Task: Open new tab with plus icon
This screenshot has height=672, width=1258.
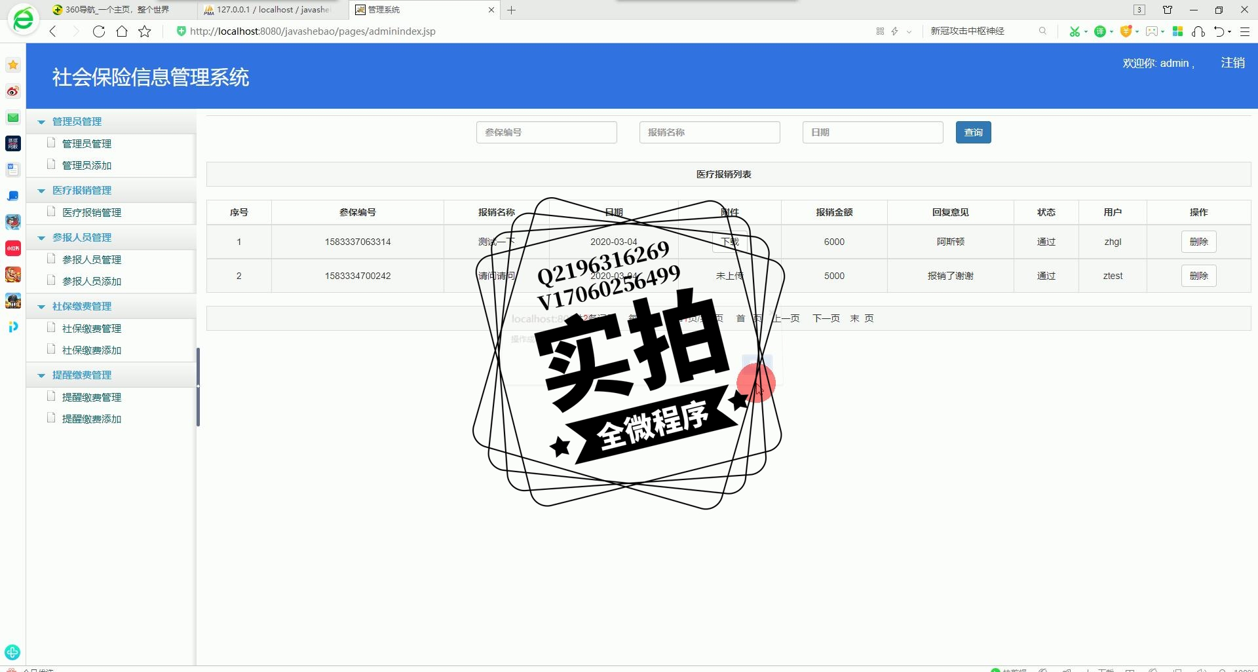Action: (512, 10)
